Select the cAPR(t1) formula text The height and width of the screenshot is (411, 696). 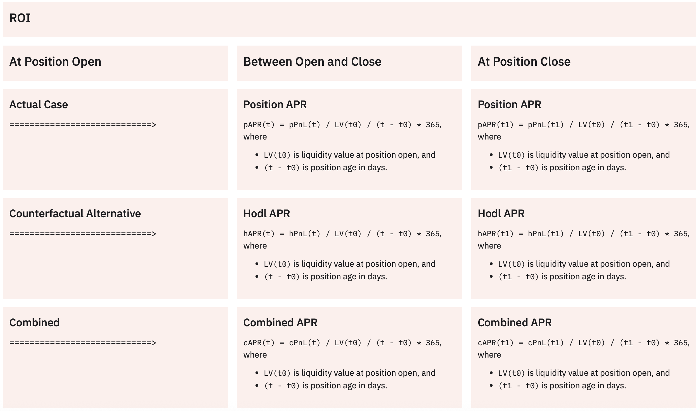coord(583,343)
